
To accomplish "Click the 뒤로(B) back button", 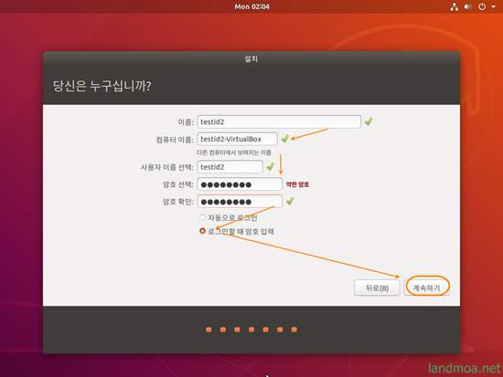I will [377, 288].
